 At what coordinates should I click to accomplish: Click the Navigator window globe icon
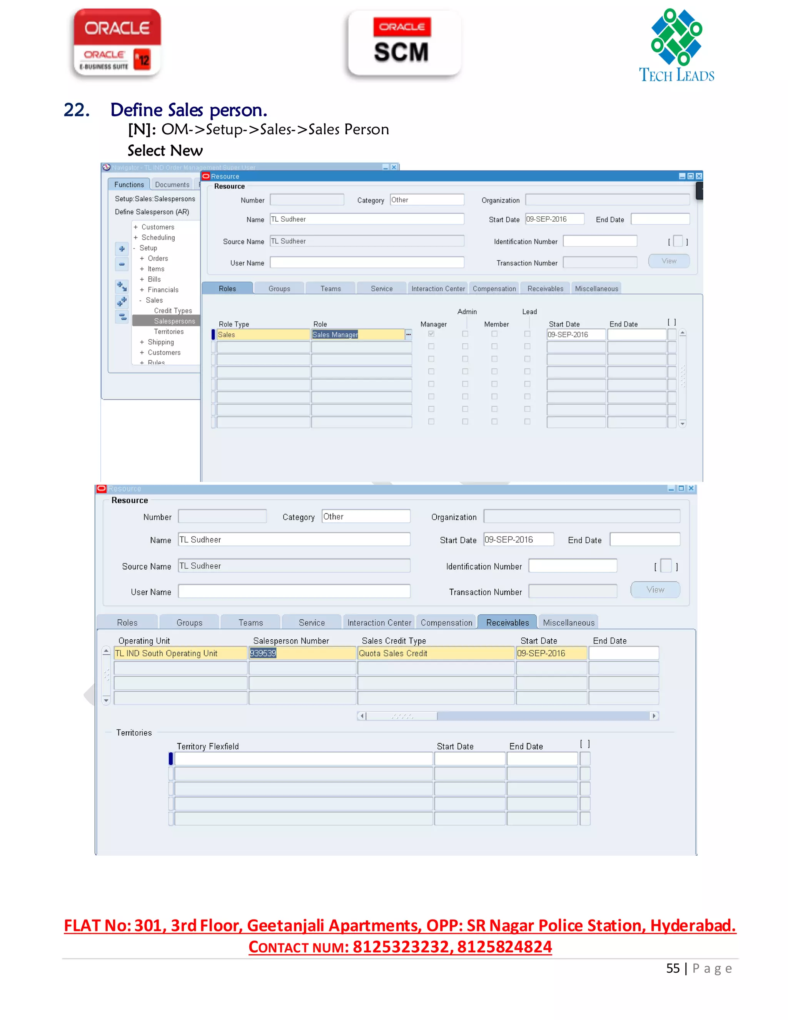point(107,167)
